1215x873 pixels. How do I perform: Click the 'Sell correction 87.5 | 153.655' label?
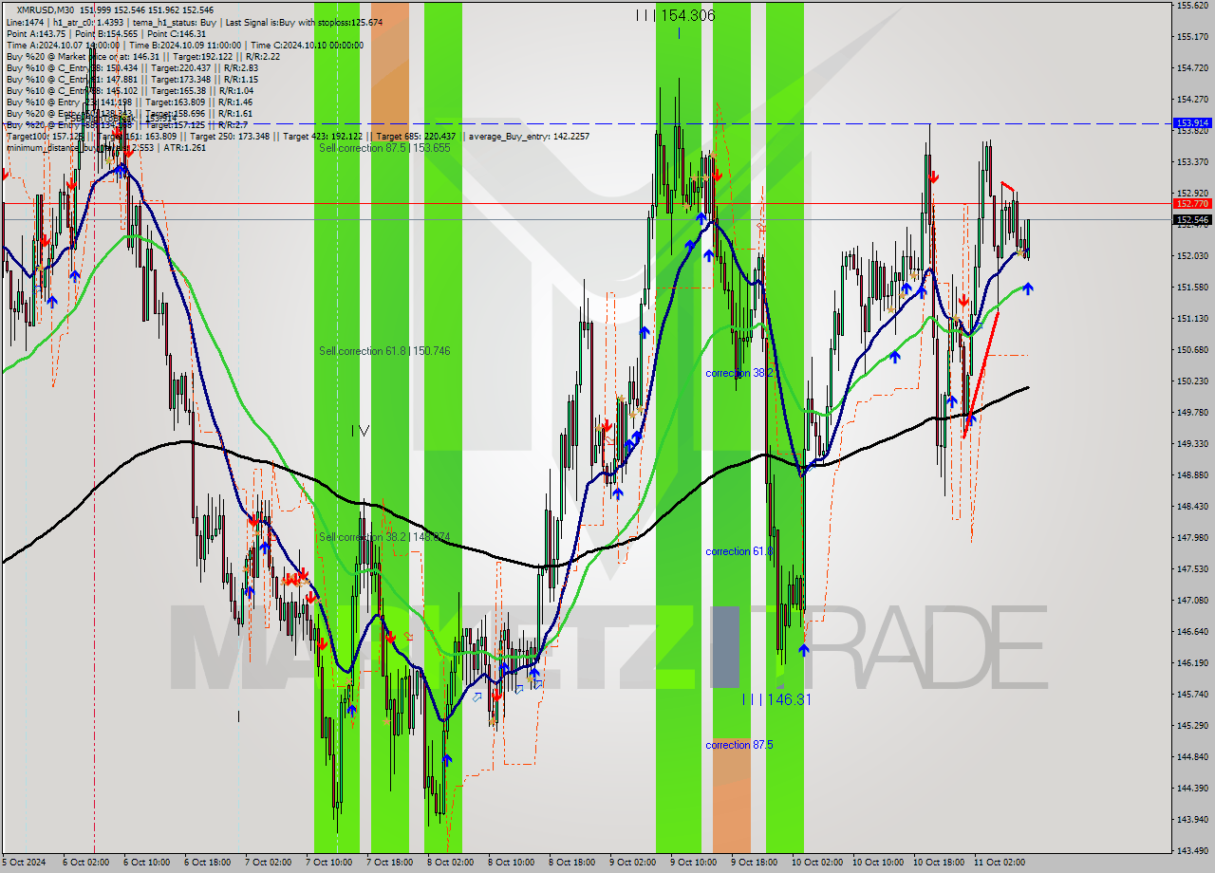[384, 148]
